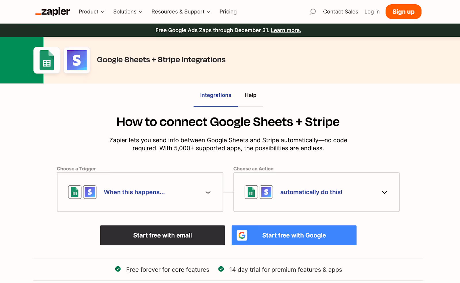Click the 'Choose an Action' label

tap(253, 169)
